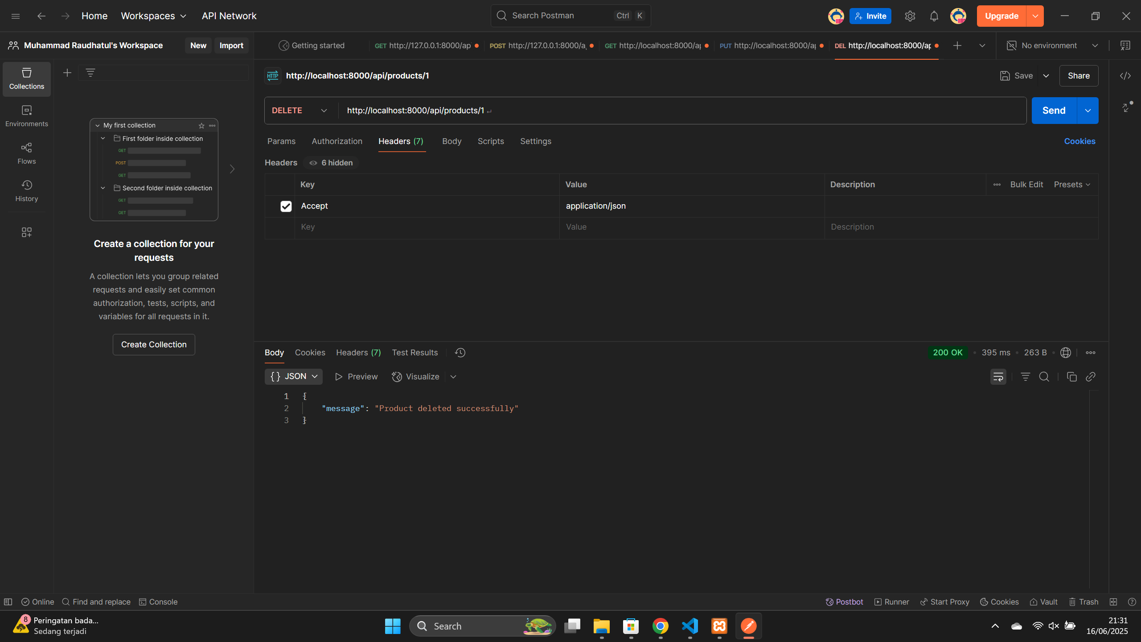This screenshot has height=642, width=1141.
Task: Click the request URL input field
Action: point(669,111)
